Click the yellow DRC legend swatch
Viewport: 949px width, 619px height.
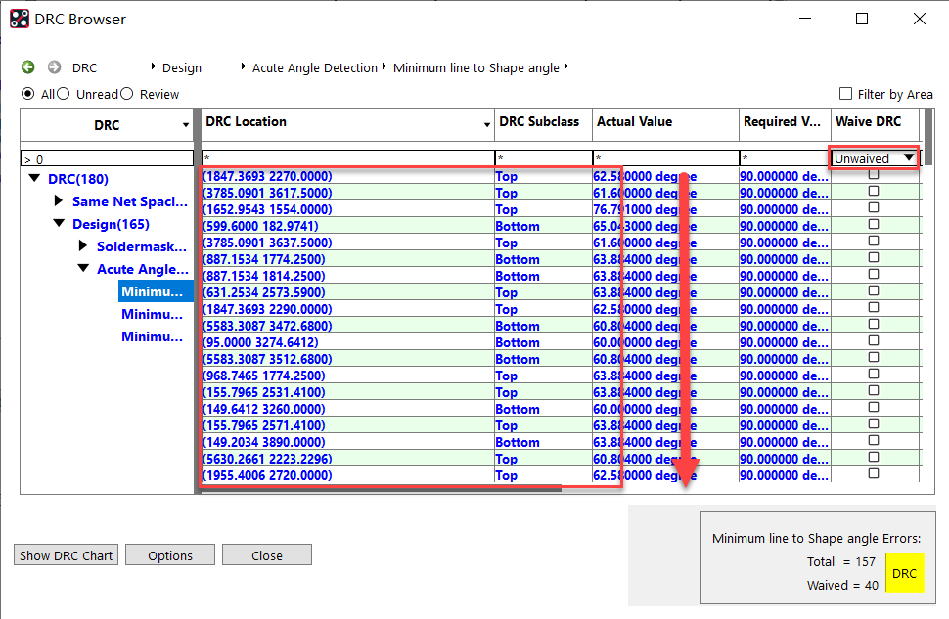click(x=904, y=573)
